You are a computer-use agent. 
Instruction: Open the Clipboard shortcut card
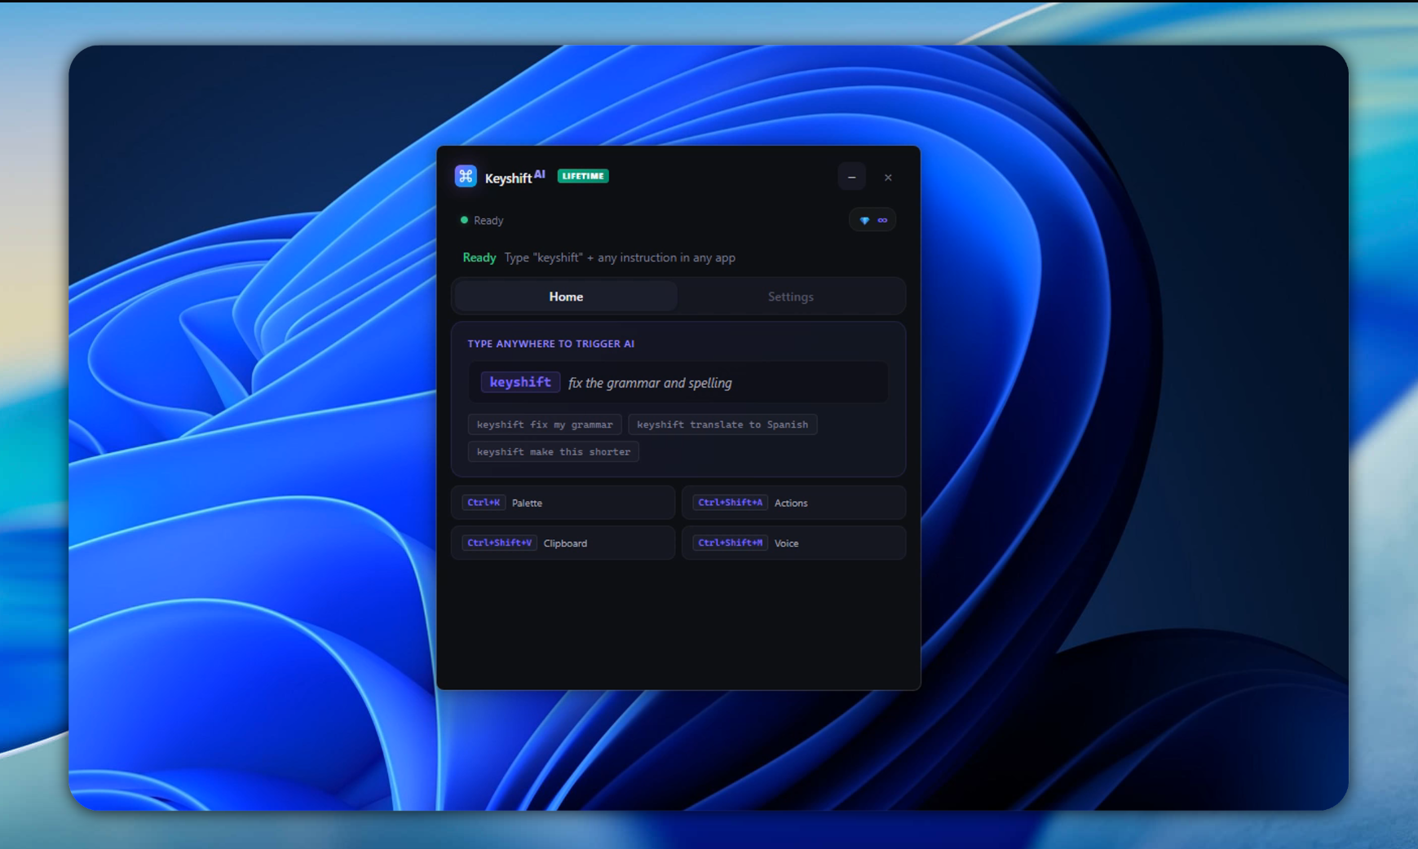[563, 543]
